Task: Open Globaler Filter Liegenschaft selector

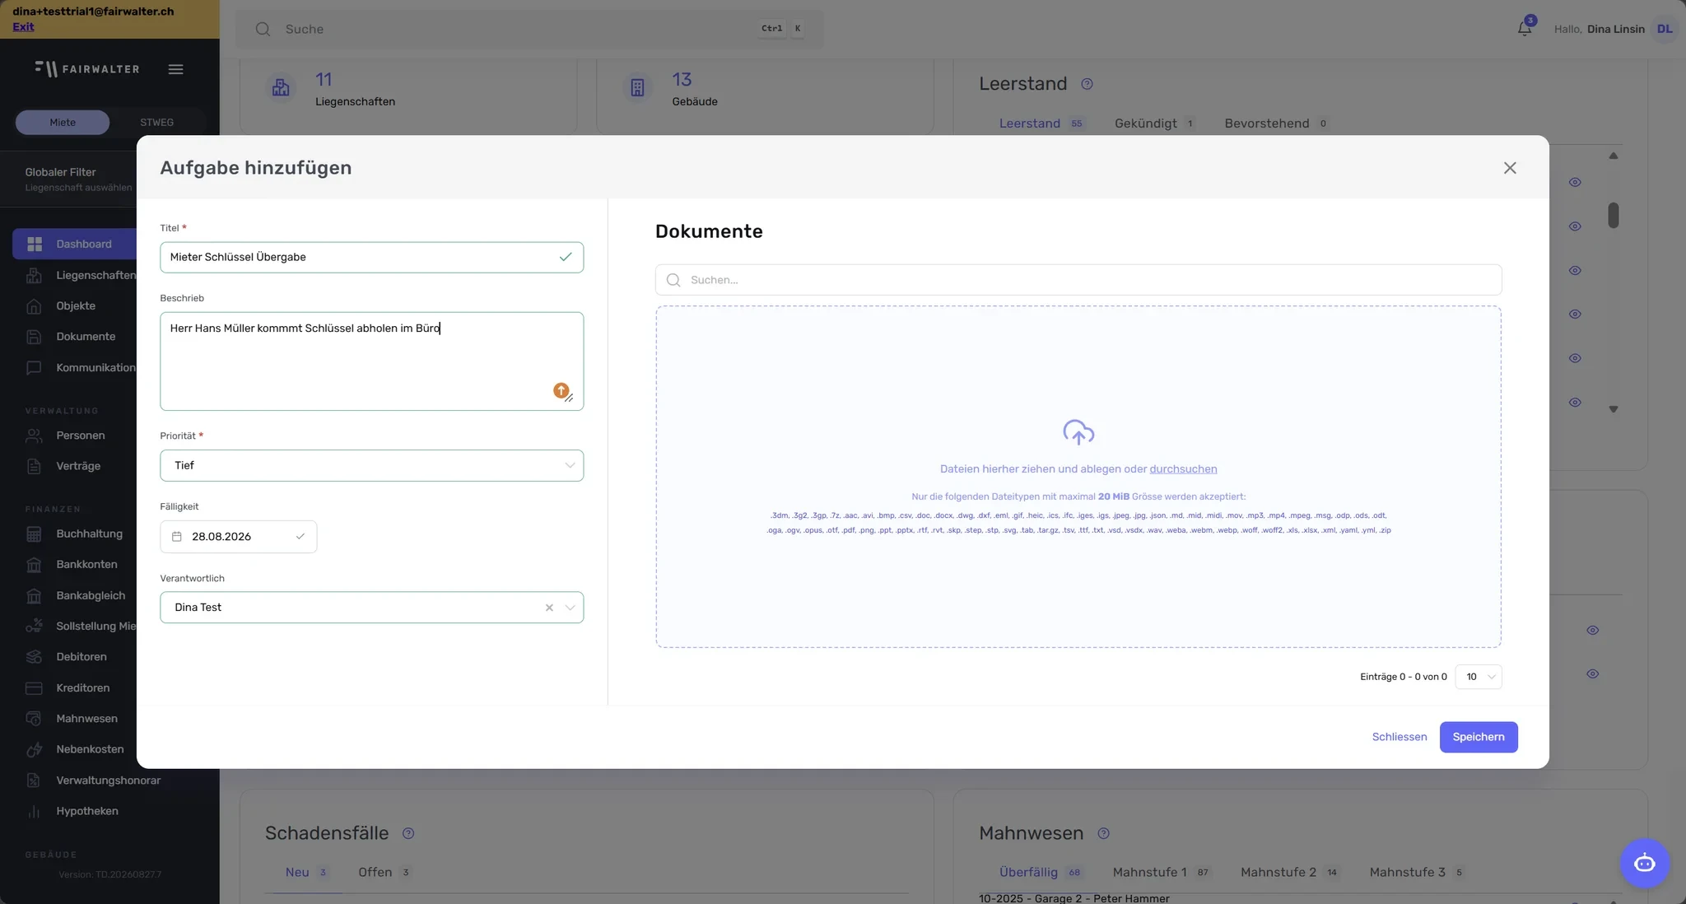Action: click(x=78, y=179)
